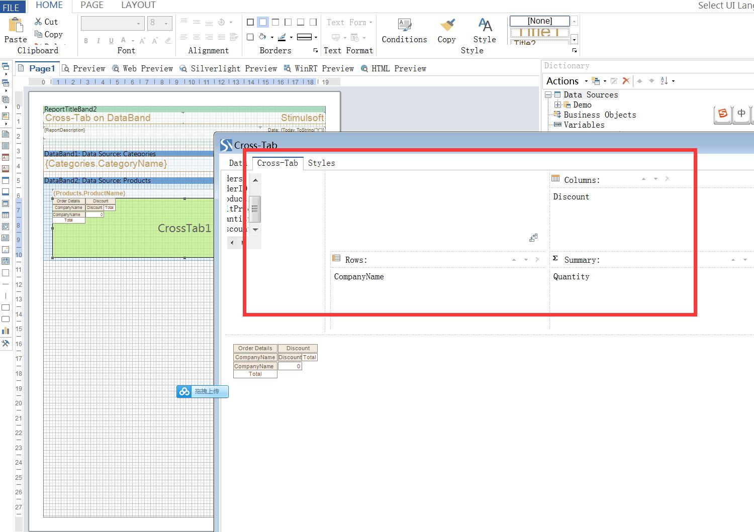The width and height of the screenshot is (754, 532).
Task: Open the Conditions dialog
Action: pyautogui.click(x=404, y=30)
